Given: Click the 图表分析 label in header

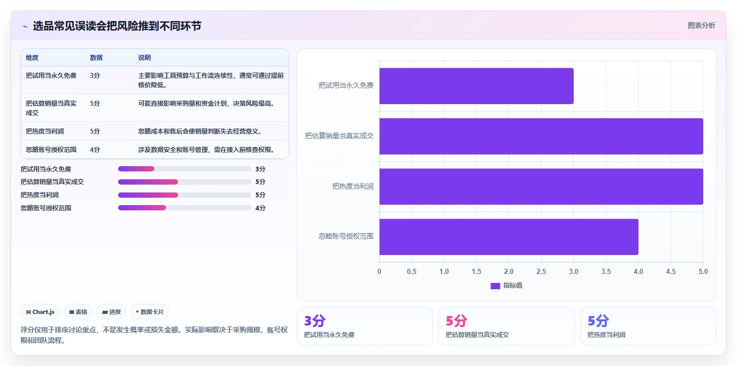Looking at the screenshot, I should click(x=701, y=25).
